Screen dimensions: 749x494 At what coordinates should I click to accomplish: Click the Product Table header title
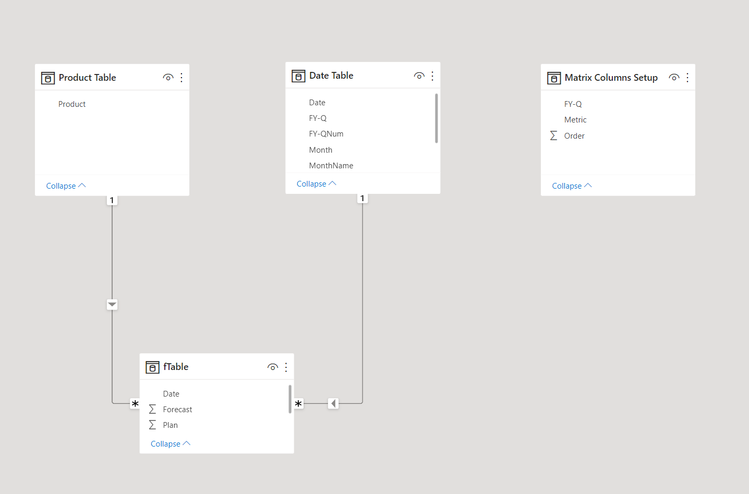[87, 78]
